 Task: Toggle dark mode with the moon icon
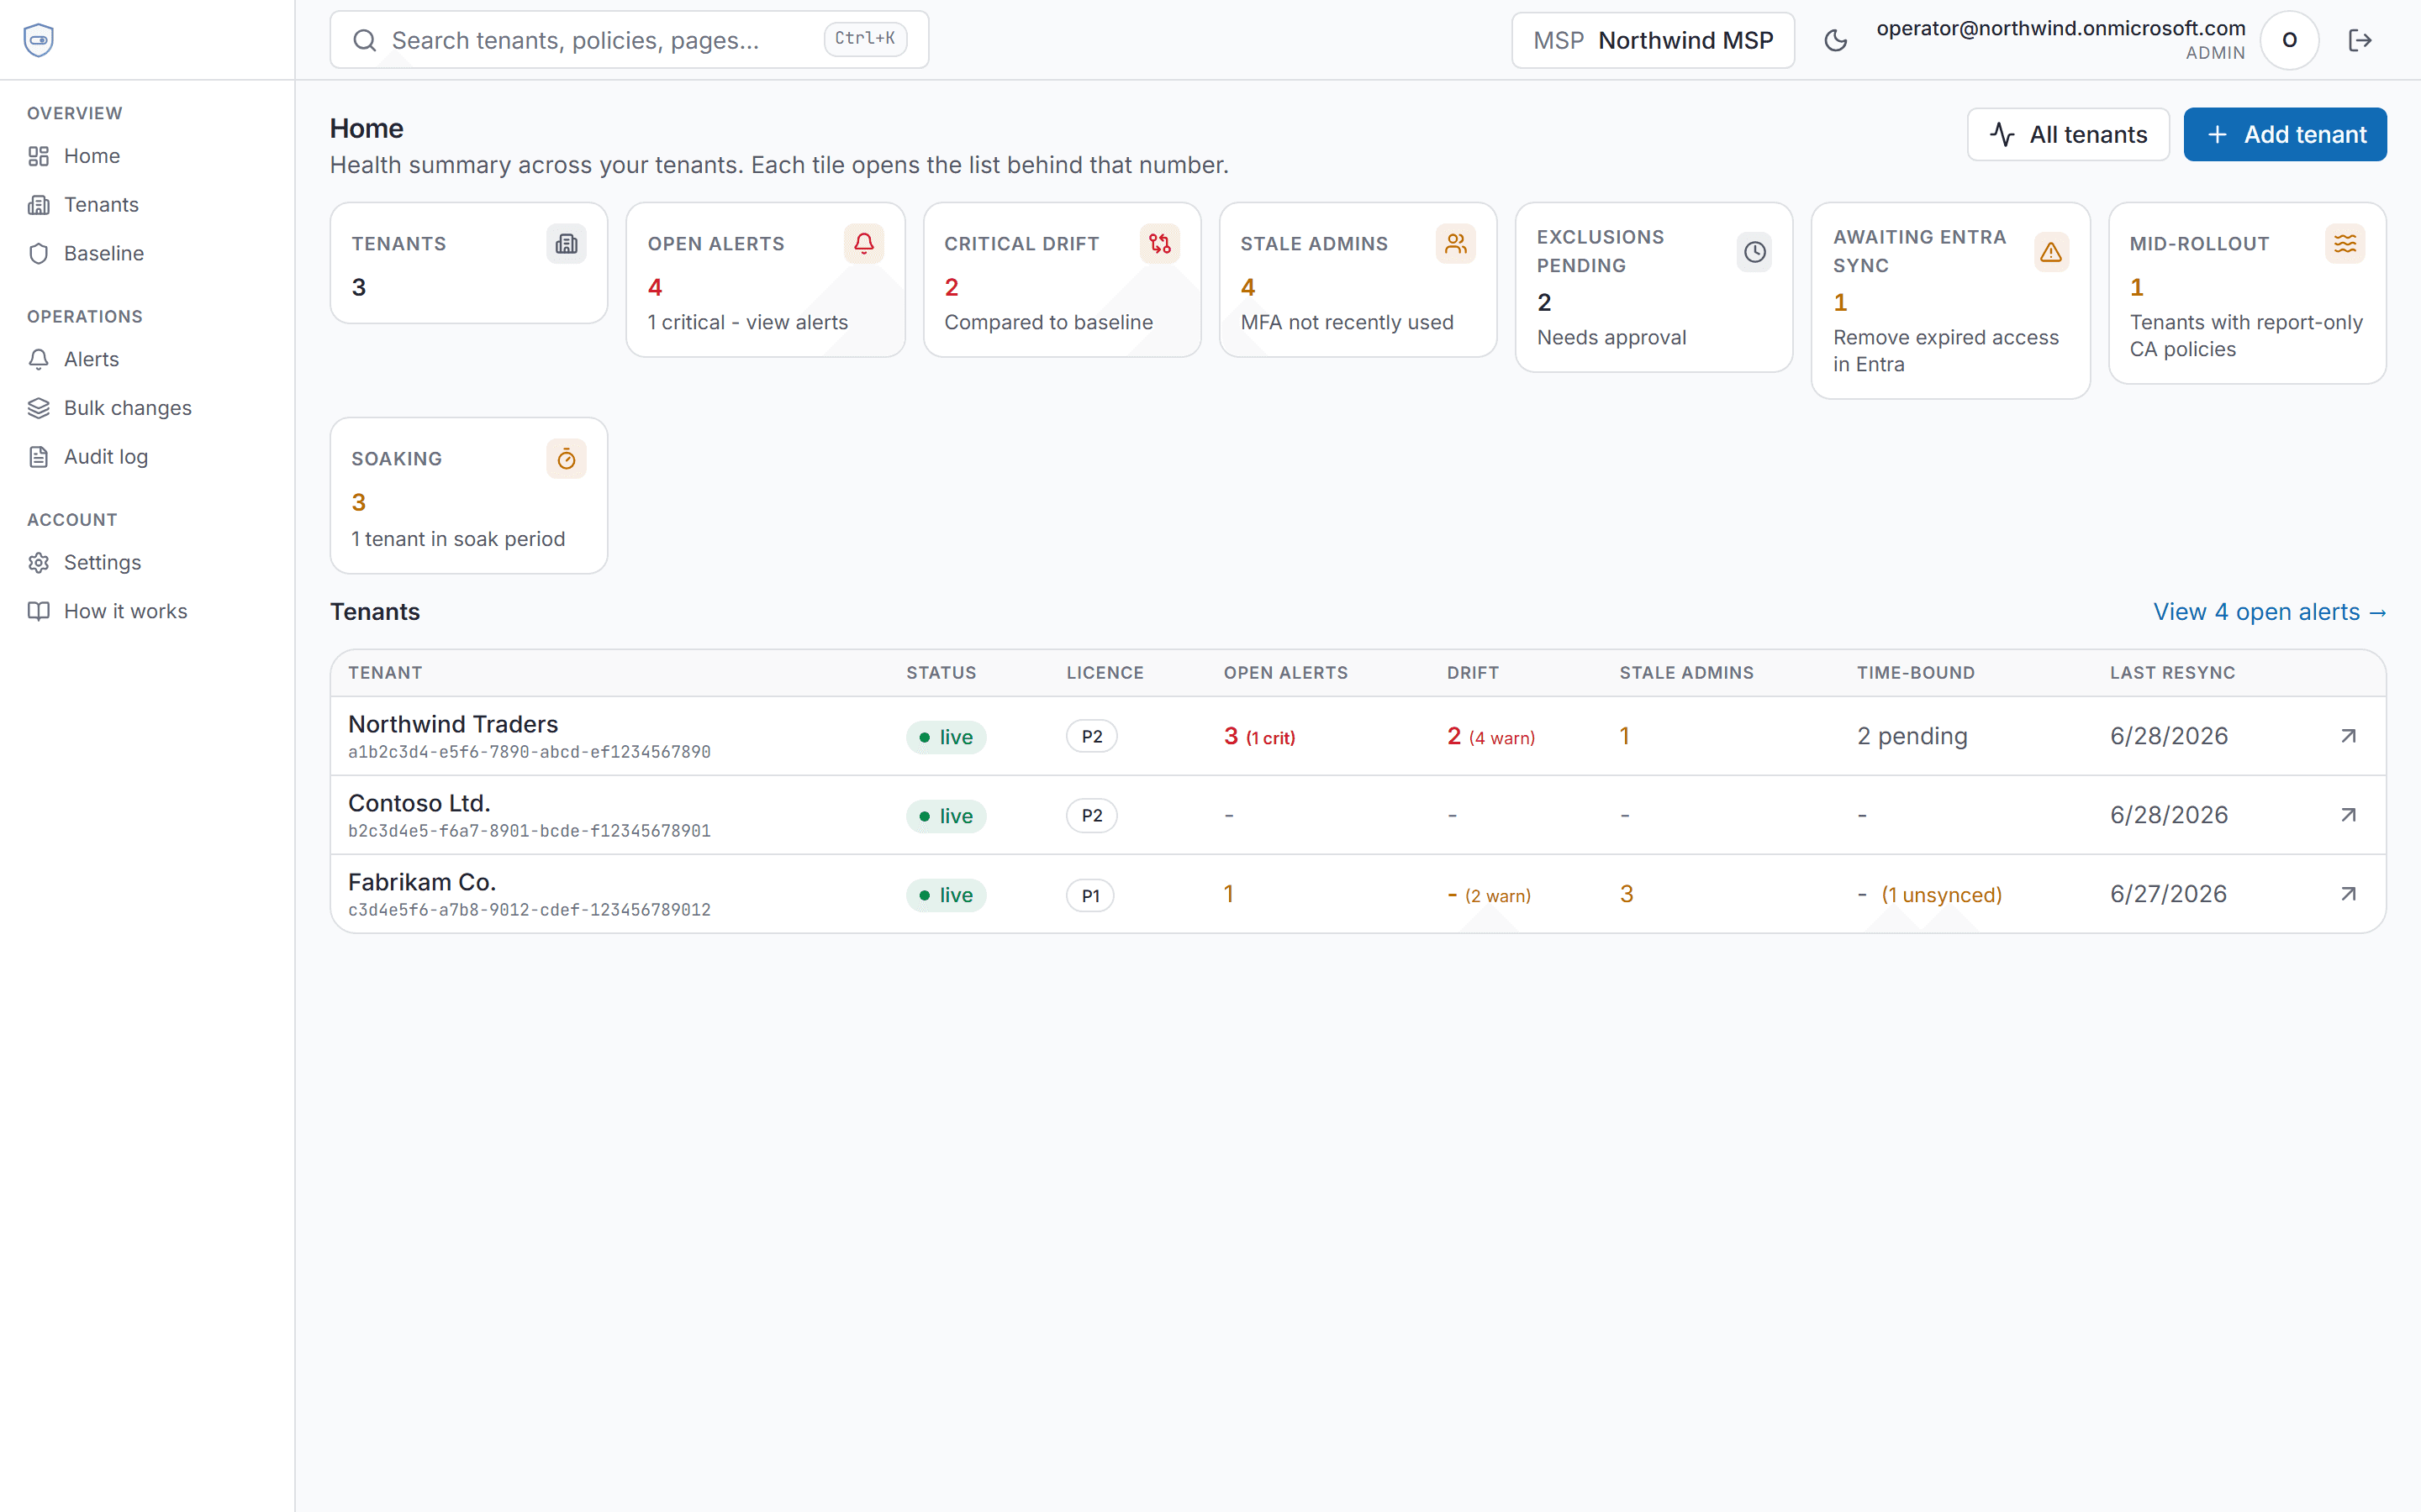(1836, 40)
